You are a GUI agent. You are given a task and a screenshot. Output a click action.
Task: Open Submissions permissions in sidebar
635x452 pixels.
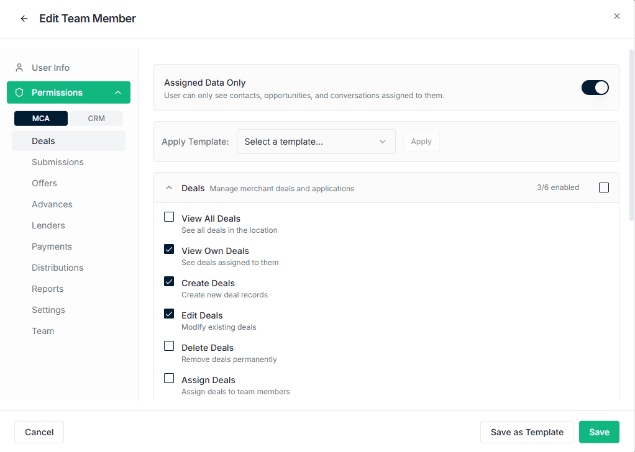tap(58, 162)
